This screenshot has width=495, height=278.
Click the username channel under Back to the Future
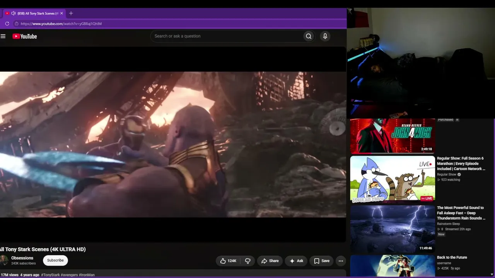[x=444, y=263]
